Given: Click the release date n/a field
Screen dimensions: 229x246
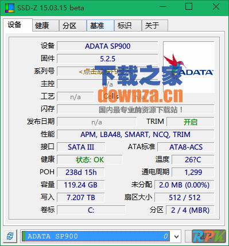Looking at the screenshot, I should pyautogui.click(x=97, y=122).
